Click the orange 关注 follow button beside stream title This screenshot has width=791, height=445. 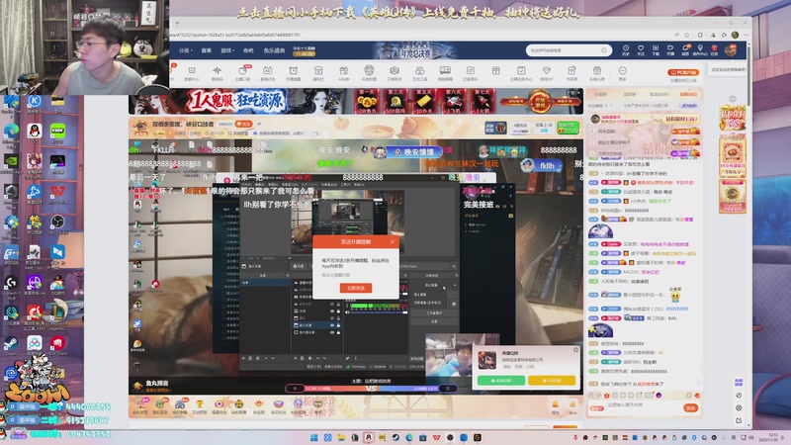pos(244,125)
